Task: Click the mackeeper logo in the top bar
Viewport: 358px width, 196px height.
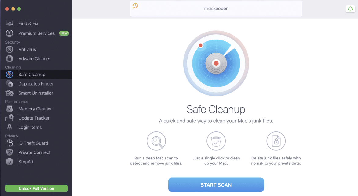Action: [216, 9]
